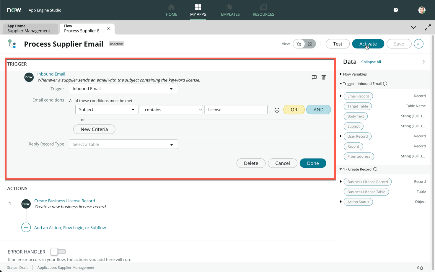
Task: Open the notifications bell in status bar
Action: (x=421, y=268)
